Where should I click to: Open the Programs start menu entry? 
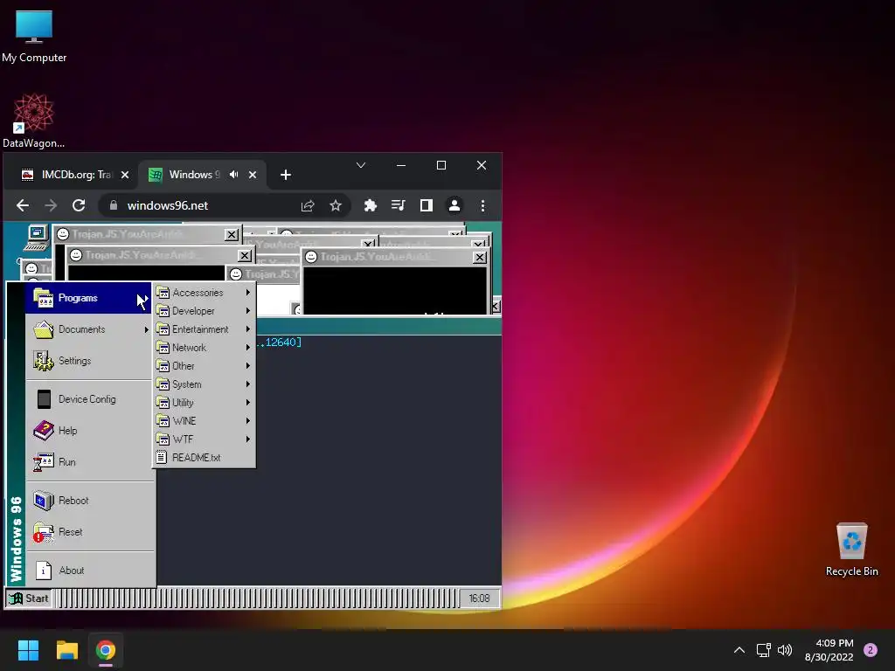[88, 298]
